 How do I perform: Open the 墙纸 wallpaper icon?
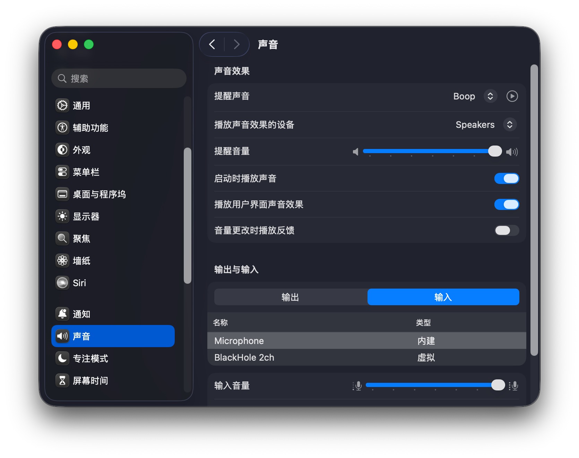point(62,261)
